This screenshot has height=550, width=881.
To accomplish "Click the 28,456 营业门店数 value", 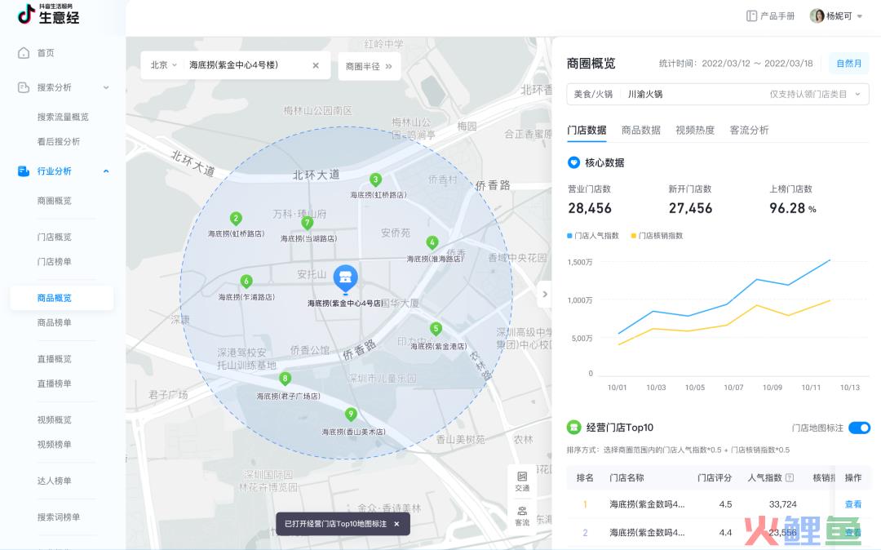I will click(x=590, y=208).
